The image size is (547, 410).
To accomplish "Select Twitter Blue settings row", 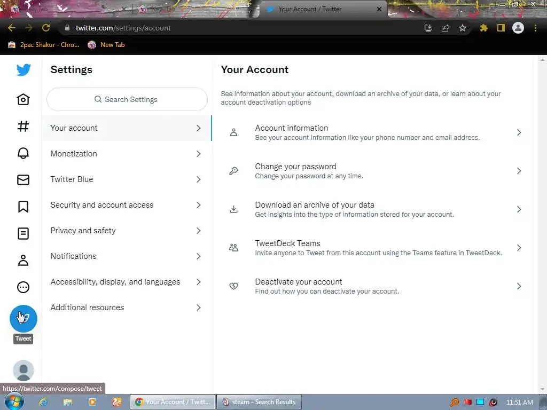I will coord(127,179).
